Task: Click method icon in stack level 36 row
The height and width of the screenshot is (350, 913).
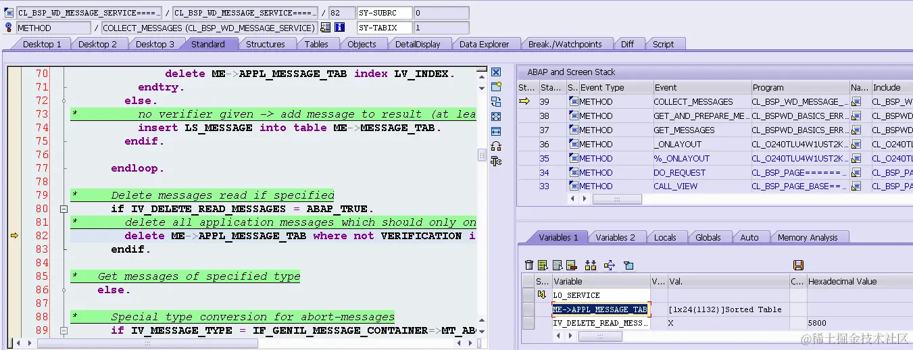Action: 573,144
